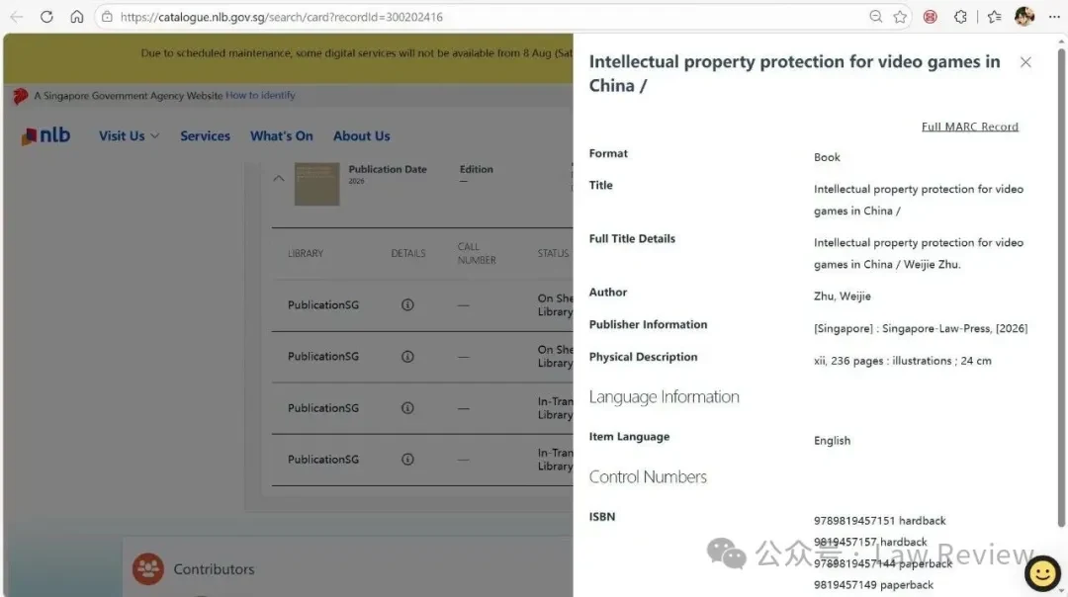Open favorites list icon
The width and height of the screenshot is (1068, 597).
coord(995,17)
